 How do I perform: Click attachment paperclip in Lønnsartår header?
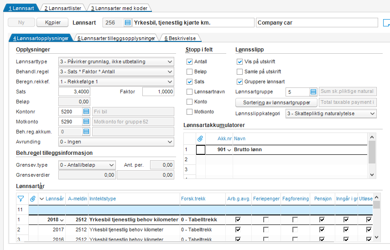pos(32,198)
